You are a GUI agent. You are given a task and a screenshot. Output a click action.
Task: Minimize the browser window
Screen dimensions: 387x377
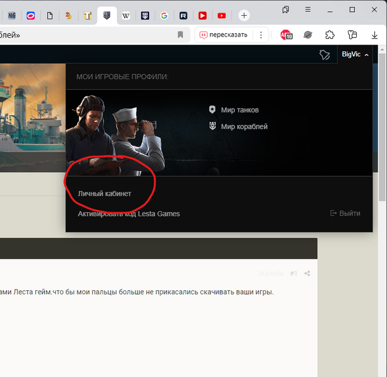point(330,10)
